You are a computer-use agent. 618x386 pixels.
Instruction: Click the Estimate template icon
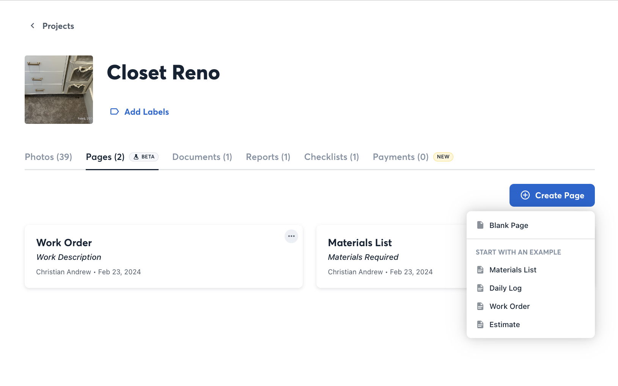(x=480, y=324)
